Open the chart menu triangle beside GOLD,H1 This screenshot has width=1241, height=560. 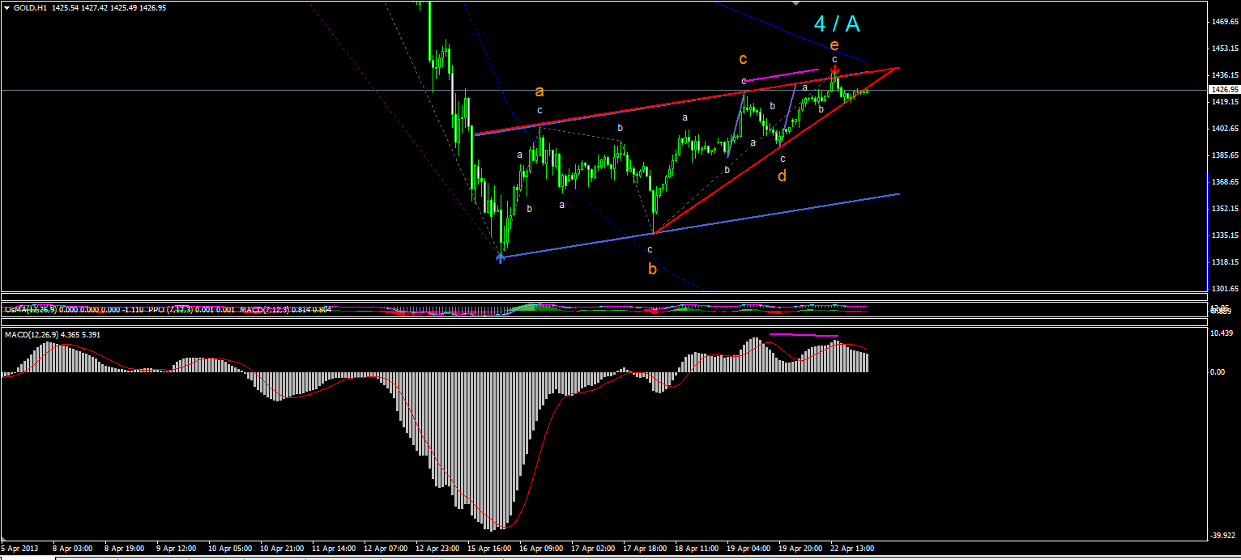point(6,7)
